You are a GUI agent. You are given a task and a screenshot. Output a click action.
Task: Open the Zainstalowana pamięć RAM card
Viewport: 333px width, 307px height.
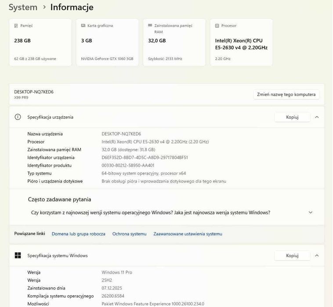(174, 42)
